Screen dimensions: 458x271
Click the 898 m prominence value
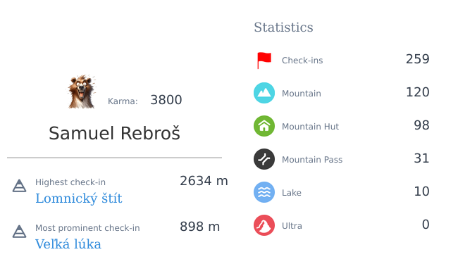[199, 227]
